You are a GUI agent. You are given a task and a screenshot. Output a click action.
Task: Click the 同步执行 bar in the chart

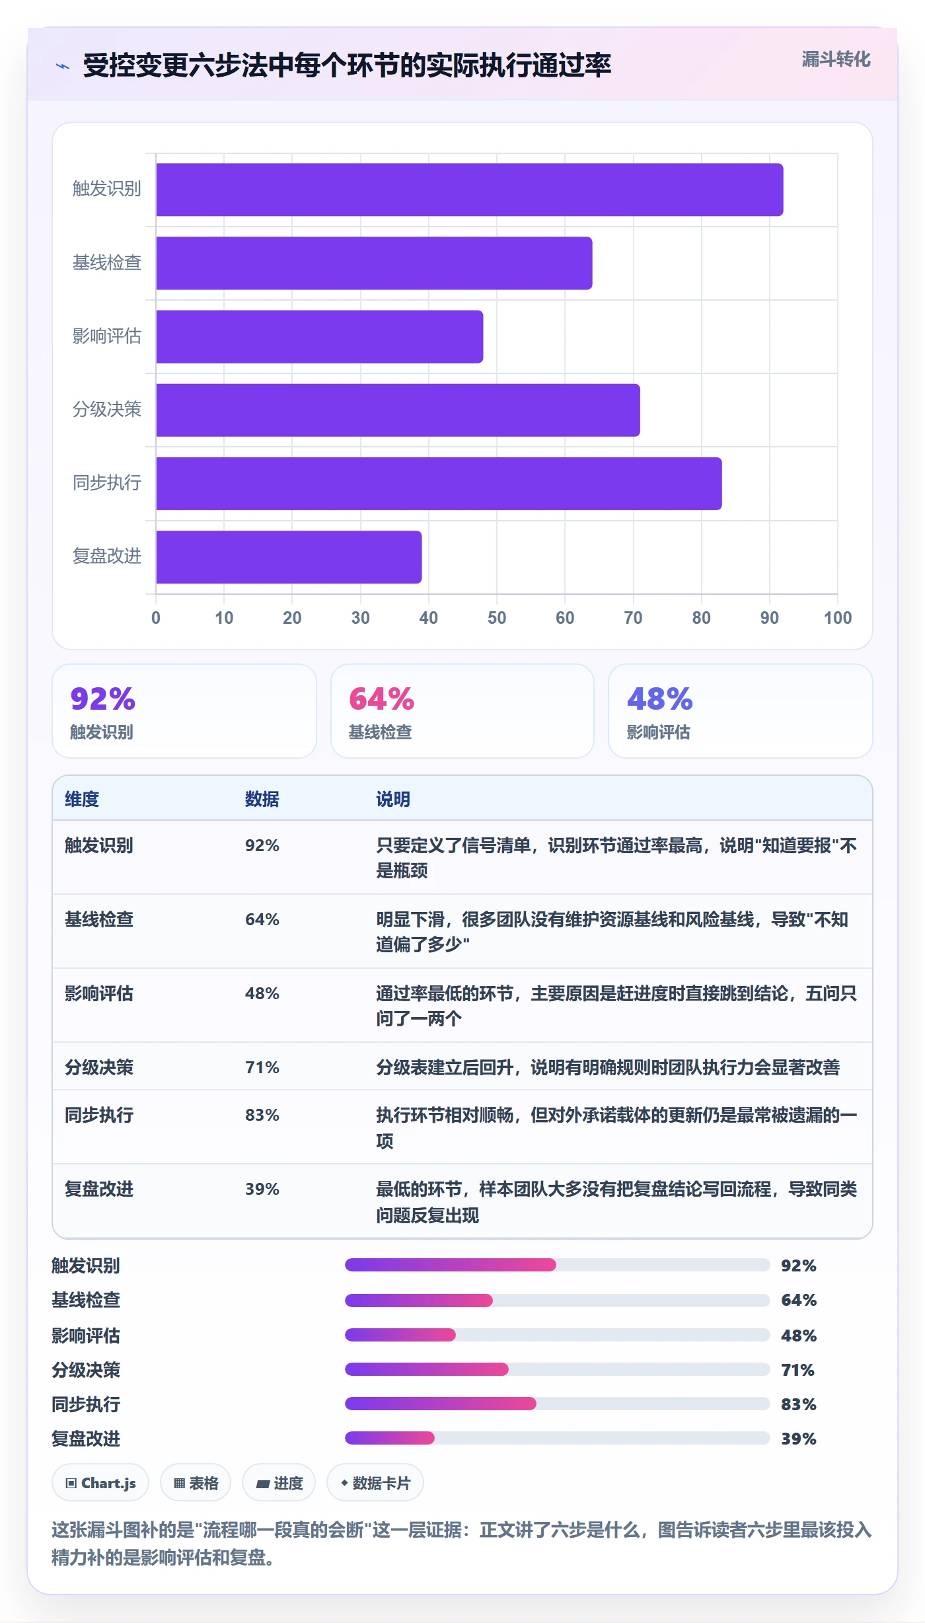[x=439, y=484]
